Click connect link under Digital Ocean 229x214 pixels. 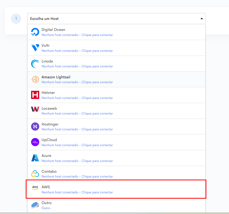(77, 35)
